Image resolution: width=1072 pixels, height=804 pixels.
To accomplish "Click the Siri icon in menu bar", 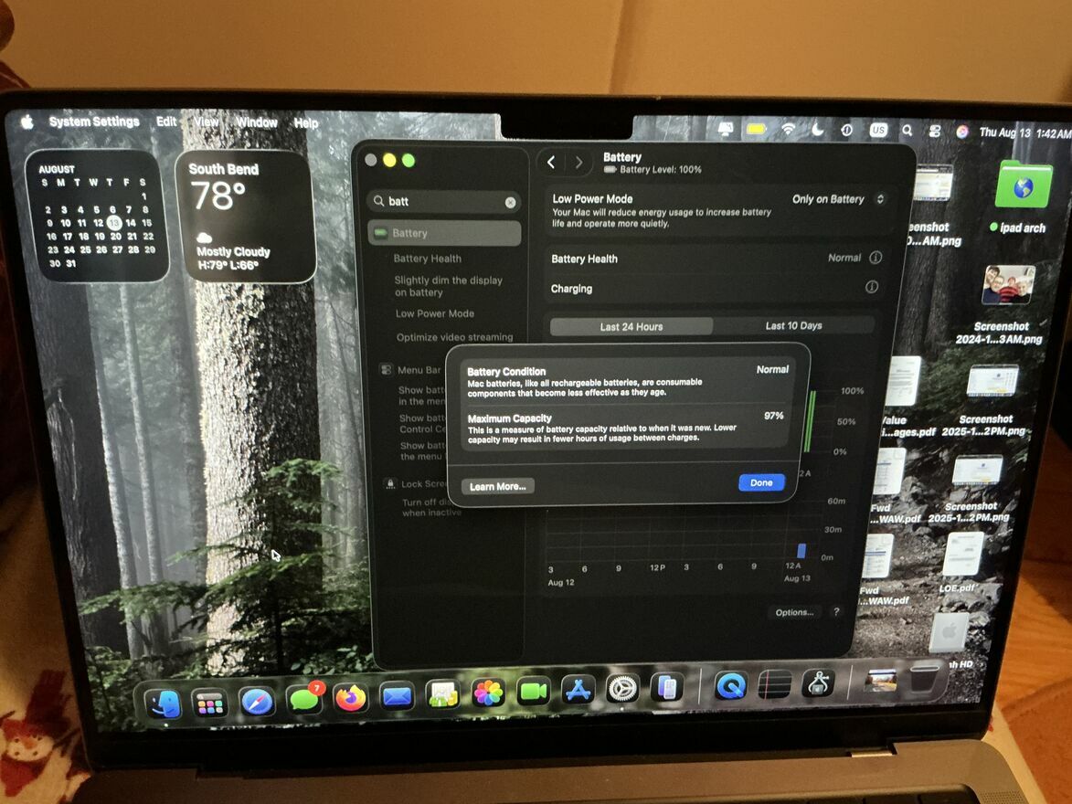I will (x=962, y=132).
